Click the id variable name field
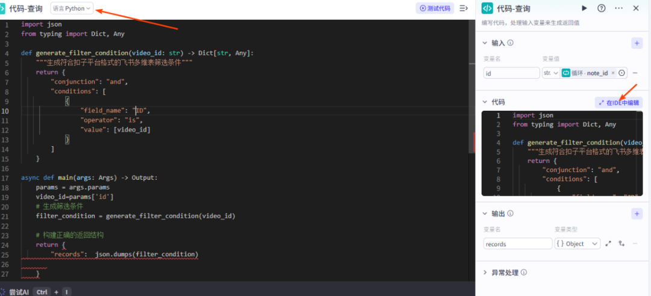 point(511,73)
